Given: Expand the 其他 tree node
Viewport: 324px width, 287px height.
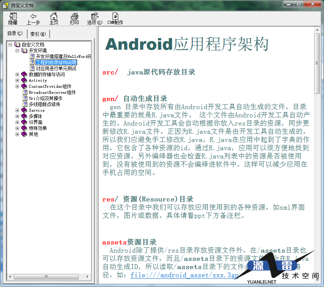Looking at the screenshot, I should coord(18,135).
